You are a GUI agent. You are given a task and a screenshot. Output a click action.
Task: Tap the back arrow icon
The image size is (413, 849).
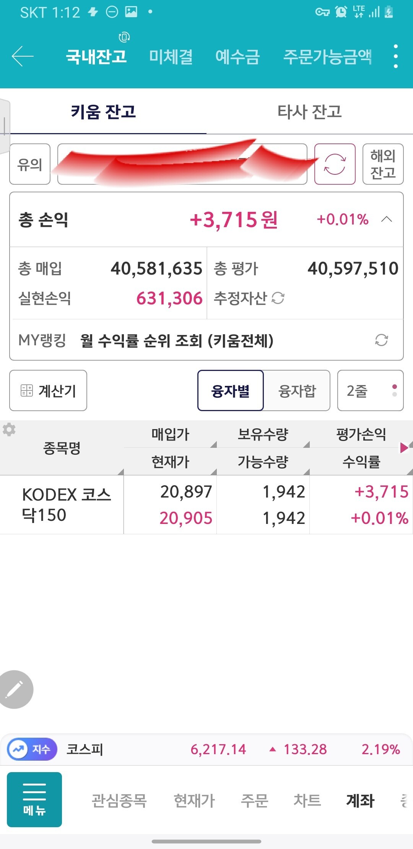pos(23,56)
